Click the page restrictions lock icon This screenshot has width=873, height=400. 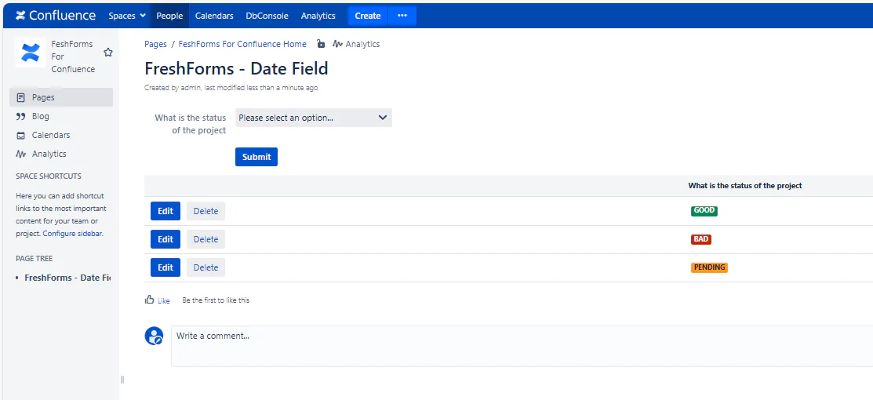point(321,44)
